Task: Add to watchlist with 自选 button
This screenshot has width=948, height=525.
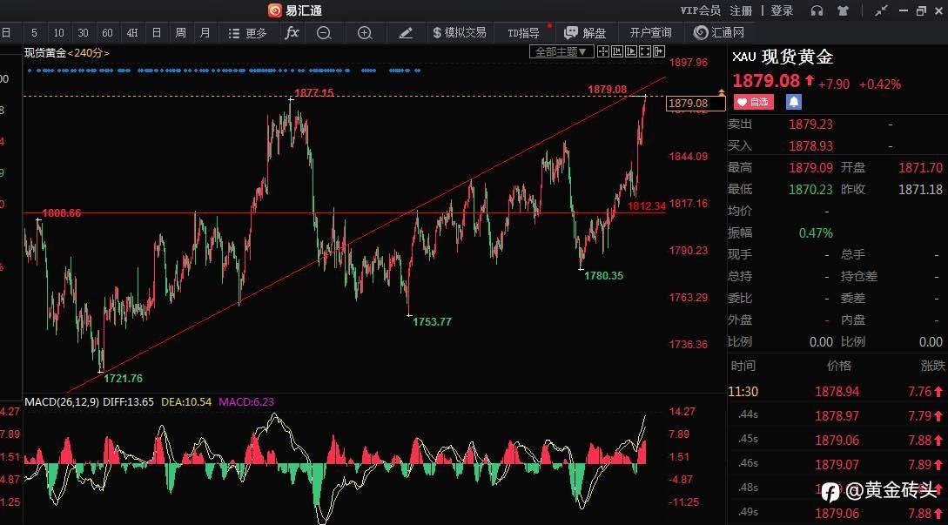Action: 754,102
